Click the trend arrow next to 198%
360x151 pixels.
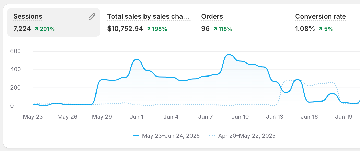(149, 29)
